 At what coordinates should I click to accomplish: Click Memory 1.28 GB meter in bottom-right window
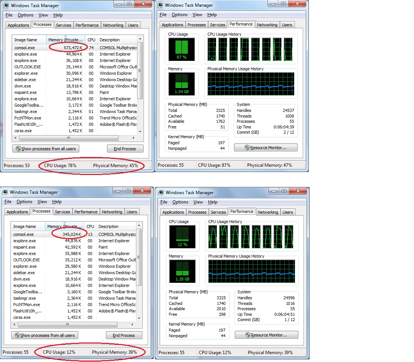(182, 271)
